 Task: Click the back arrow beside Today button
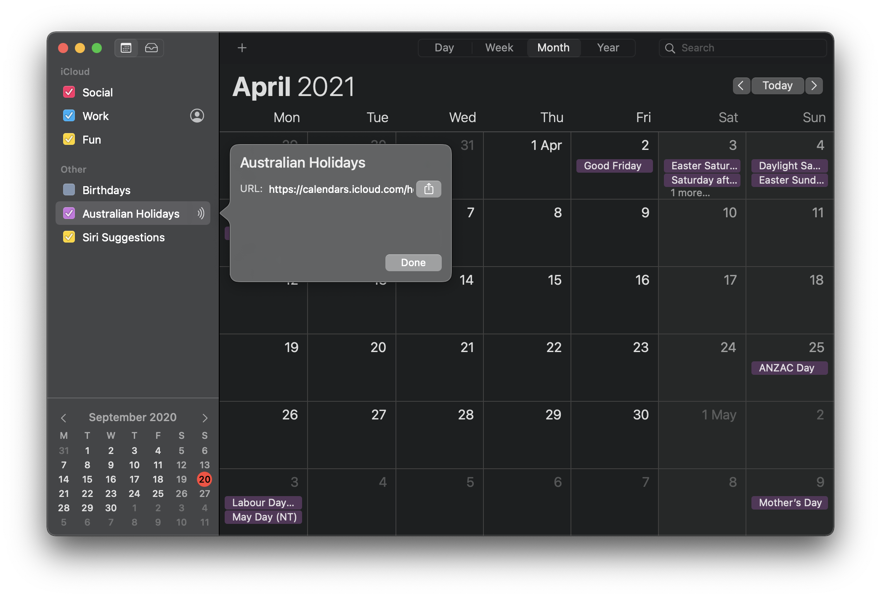741,85
